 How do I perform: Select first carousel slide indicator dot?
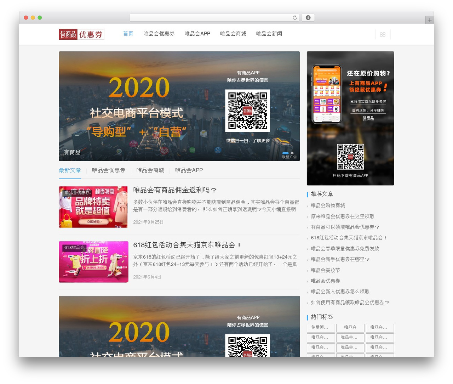[285, 153]
